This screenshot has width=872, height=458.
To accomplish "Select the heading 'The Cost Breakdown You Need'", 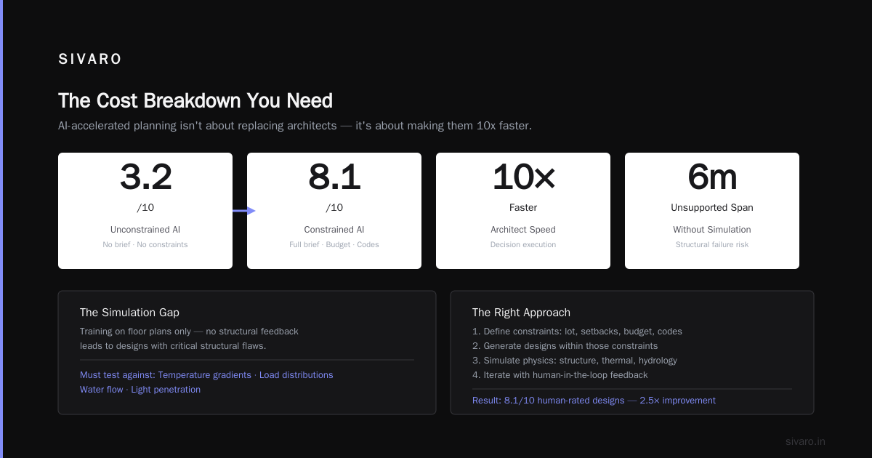I will (195, 100).
